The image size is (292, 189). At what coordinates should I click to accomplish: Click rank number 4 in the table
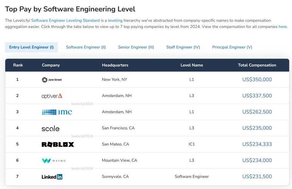(x=17, y=128)
